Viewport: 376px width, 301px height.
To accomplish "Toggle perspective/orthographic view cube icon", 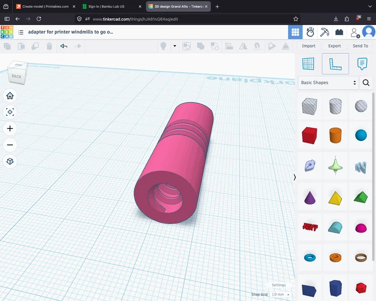I will [10, 161].
